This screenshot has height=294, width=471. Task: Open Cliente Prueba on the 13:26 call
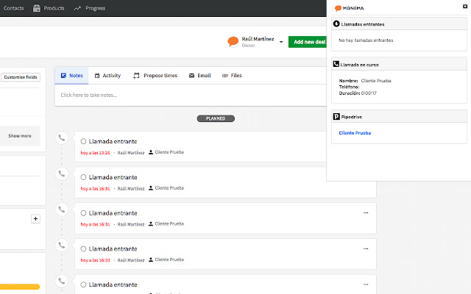point(169,152)
